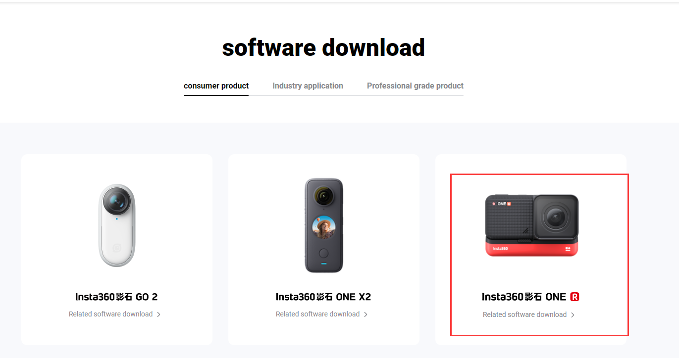The width and height of the screenshot is (679, 358).
Task: Switch to Professional grade product tab
Action: pyautogui.click(x=415, y=86)
